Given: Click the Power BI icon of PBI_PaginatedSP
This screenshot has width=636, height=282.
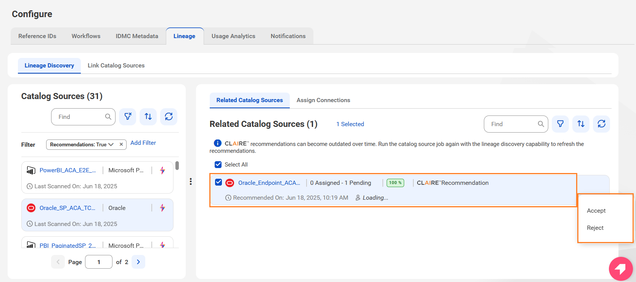Looking at the screenshot, I should tap(31, 245).
